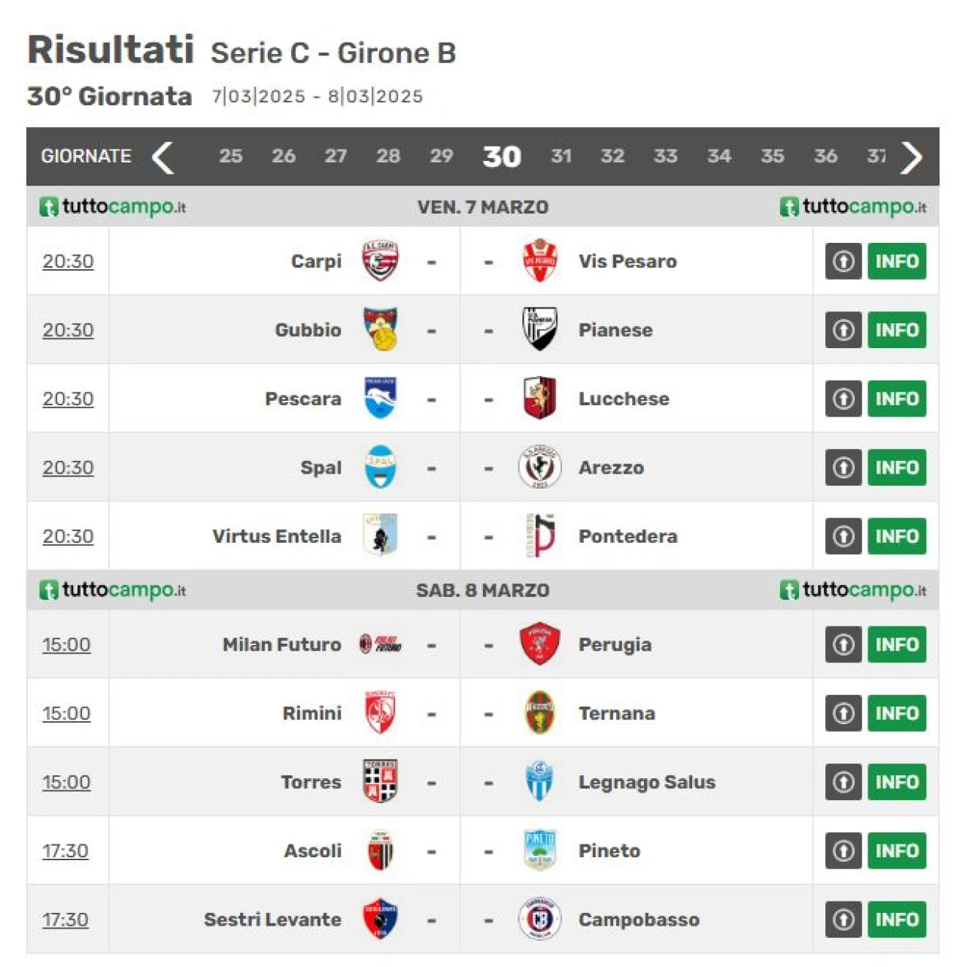The height and width of the screenshot is (967, 963).
Task: Select giornata 31 in navigation bar
Action: (561, 156)
